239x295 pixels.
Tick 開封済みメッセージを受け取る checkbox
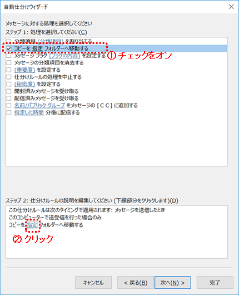coord(9,91)
